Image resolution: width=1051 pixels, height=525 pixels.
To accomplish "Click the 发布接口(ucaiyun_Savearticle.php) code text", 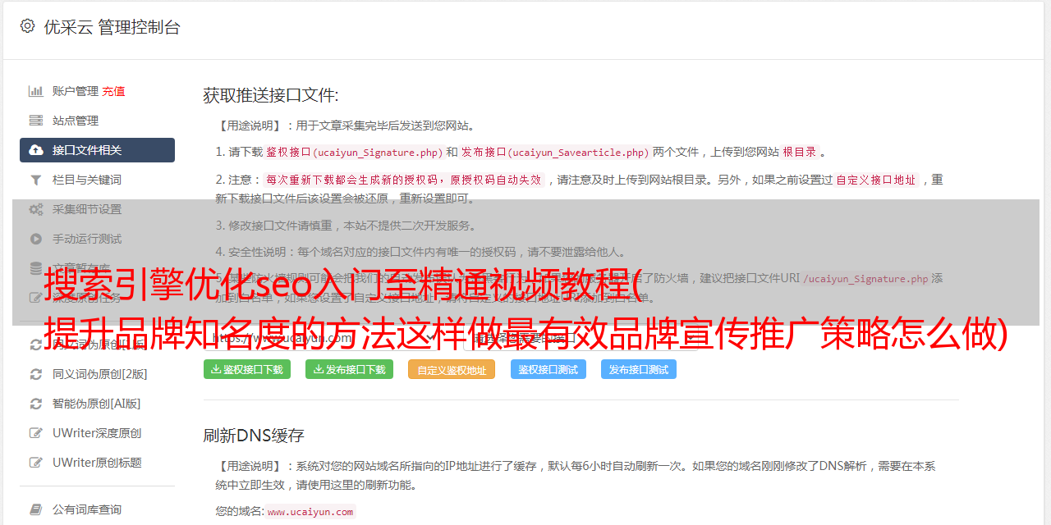I will click(x=555, y=152).
